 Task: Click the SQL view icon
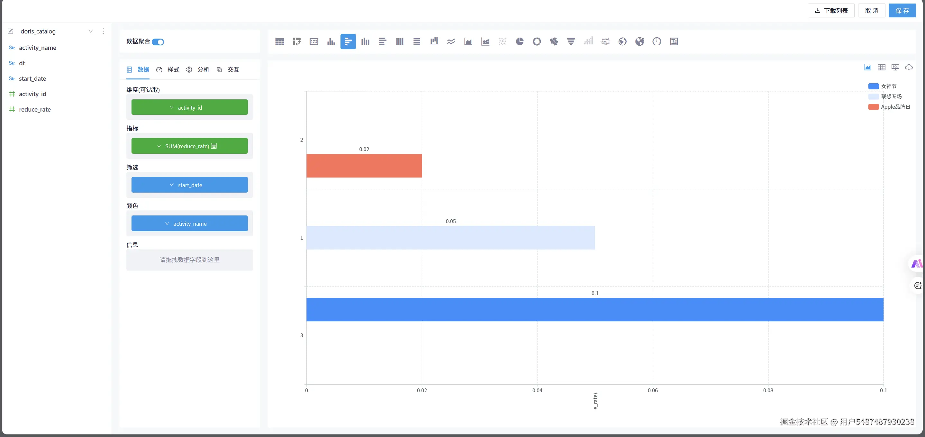coord(895,67)
